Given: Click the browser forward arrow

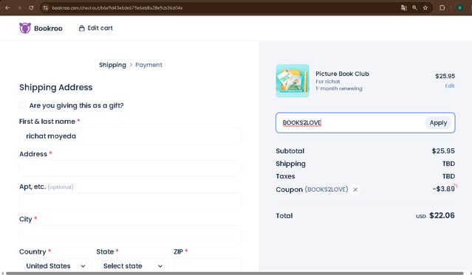Looking at the screenshot, I should point(19,8).
